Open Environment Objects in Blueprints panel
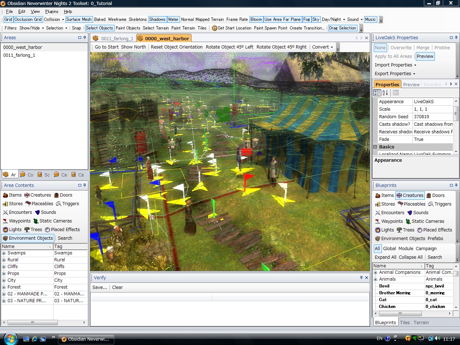 [400, 239]
